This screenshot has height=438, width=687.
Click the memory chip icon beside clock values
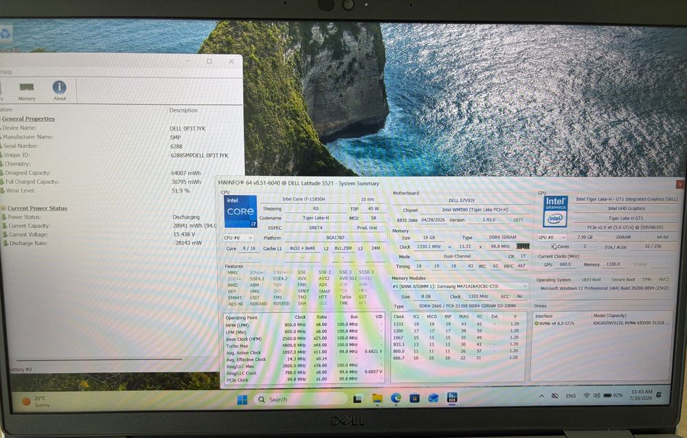pyautogui.click(x=523, y=246)
